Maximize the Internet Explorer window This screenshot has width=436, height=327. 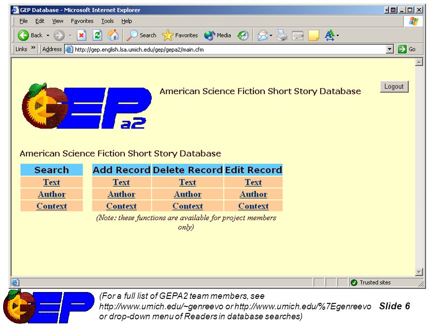(410, 10)
